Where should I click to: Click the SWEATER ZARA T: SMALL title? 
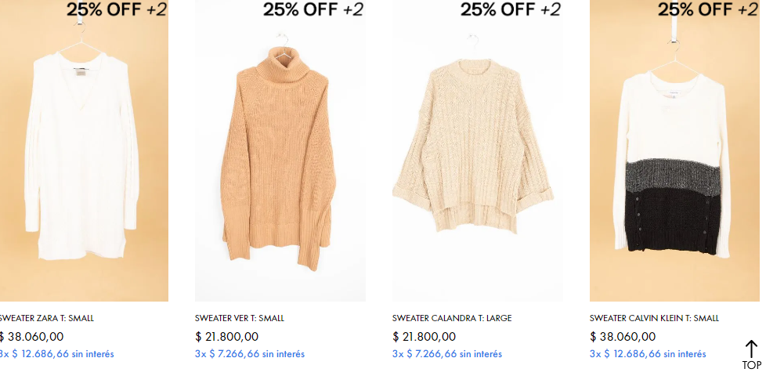pyautogui.click(x=46, y=318)
